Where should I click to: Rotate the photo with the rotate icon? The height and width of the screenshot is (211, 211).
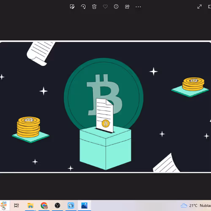click(83, 7)
